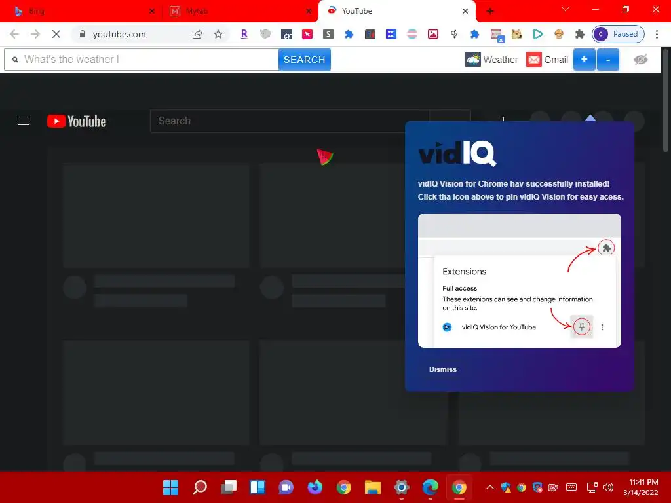Open taskbar Search magnifier

pos(200,487)
